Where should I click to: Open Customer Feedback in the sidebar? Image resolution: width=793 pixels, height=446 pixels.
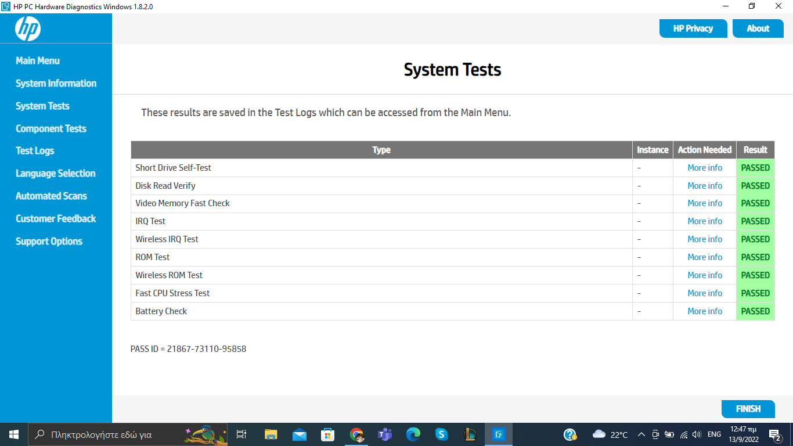(56, 218)
